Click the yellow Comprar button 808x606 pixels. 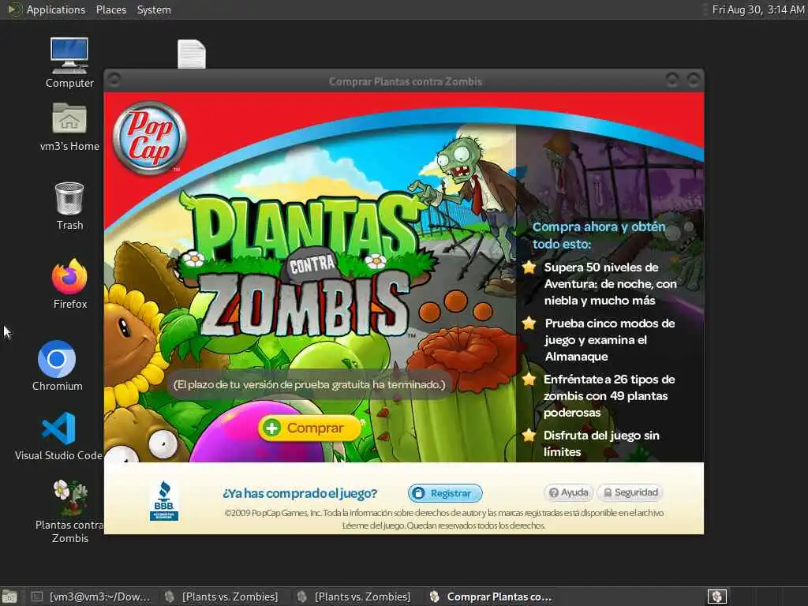click(x=309, y=428)
